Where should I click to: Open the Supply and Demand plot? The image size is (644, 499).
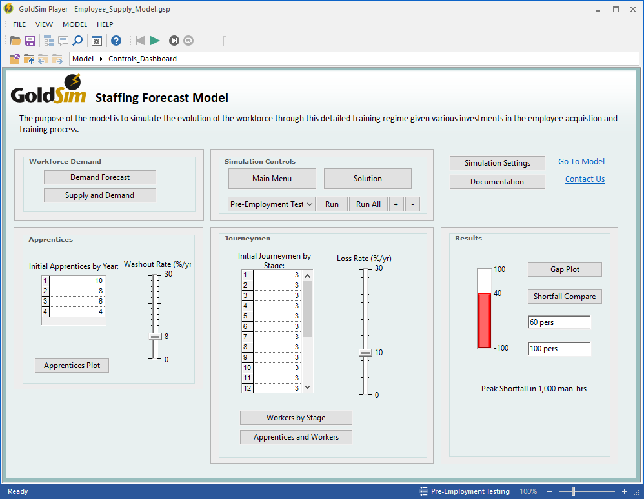[x=100, y=195]
